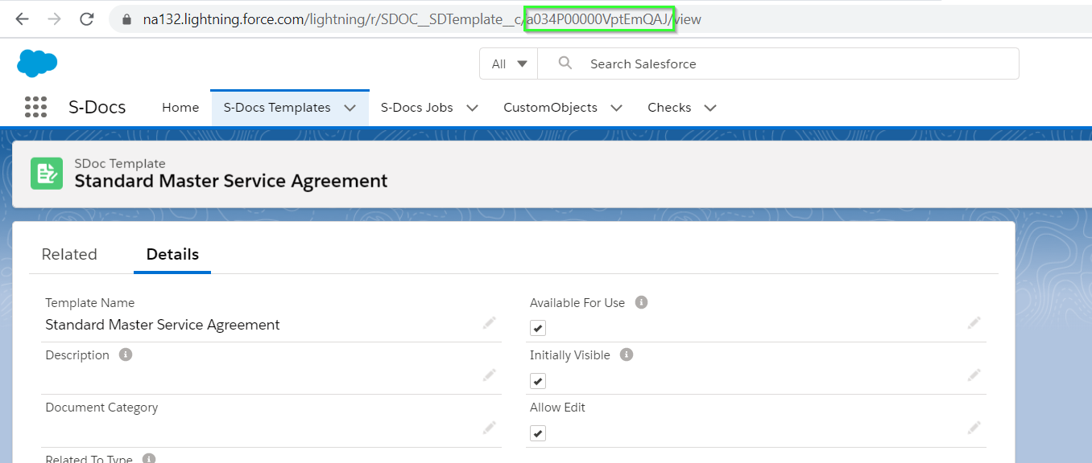
Task: Click the Template Name field label
Action: [x=90, y=303]
